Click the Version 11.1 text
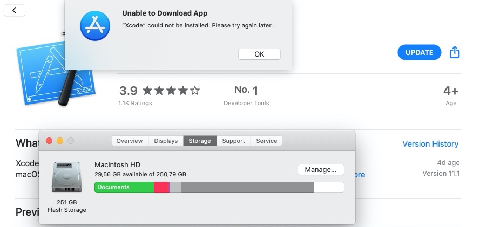480x227 pixels. (441, 174)
